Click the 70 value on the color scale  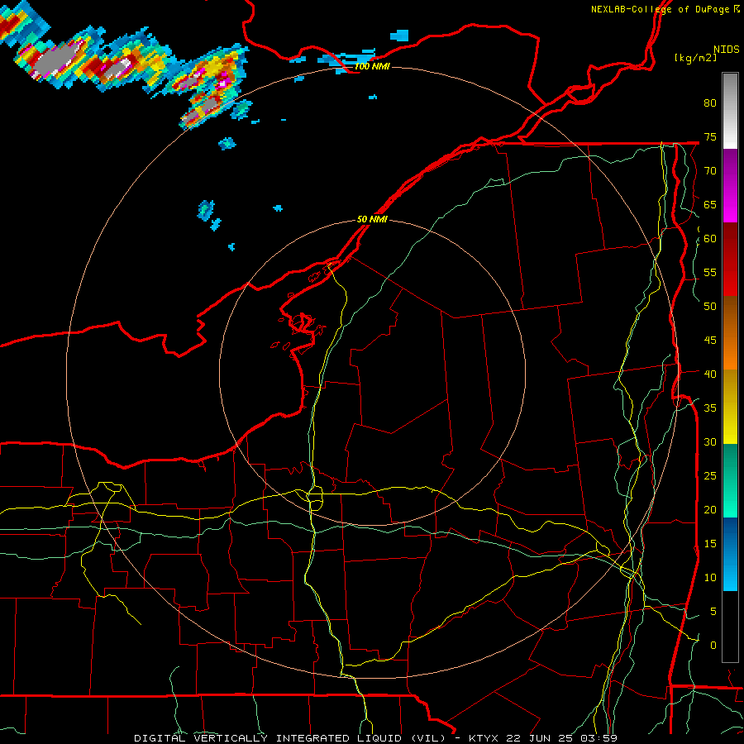pyautogui.click(x=710, y=171)
